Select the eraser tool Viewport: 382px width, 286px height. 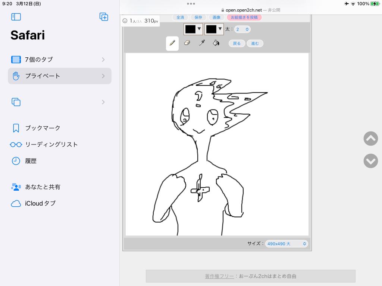coord(187,43)
